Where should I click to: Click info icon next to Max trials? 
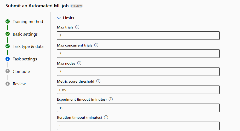(77, 27)
